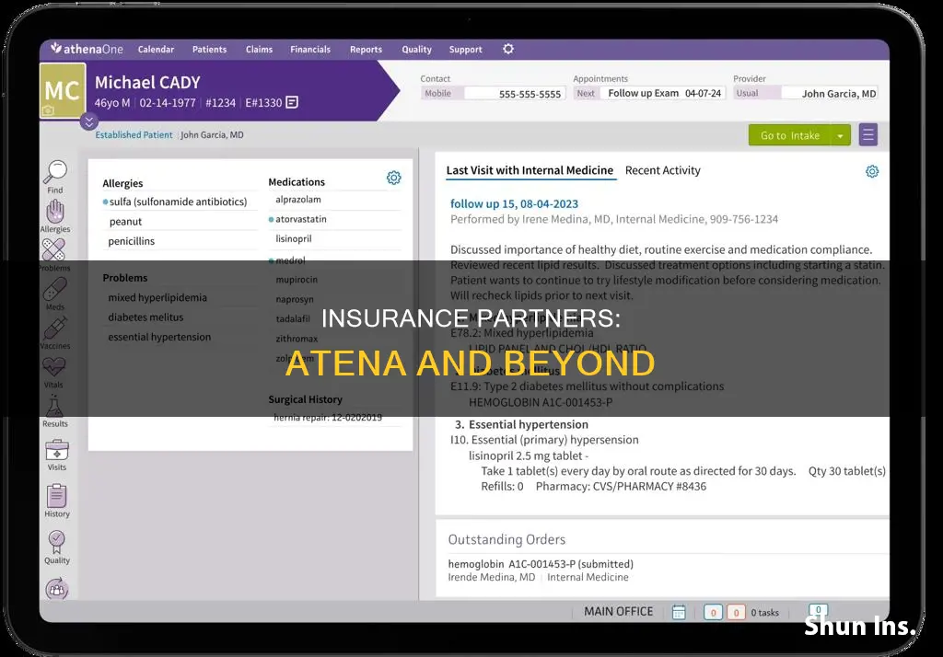943x657 pixels.
Task: Click the blue 0 counter in status bar
Action: click(714, 613)
